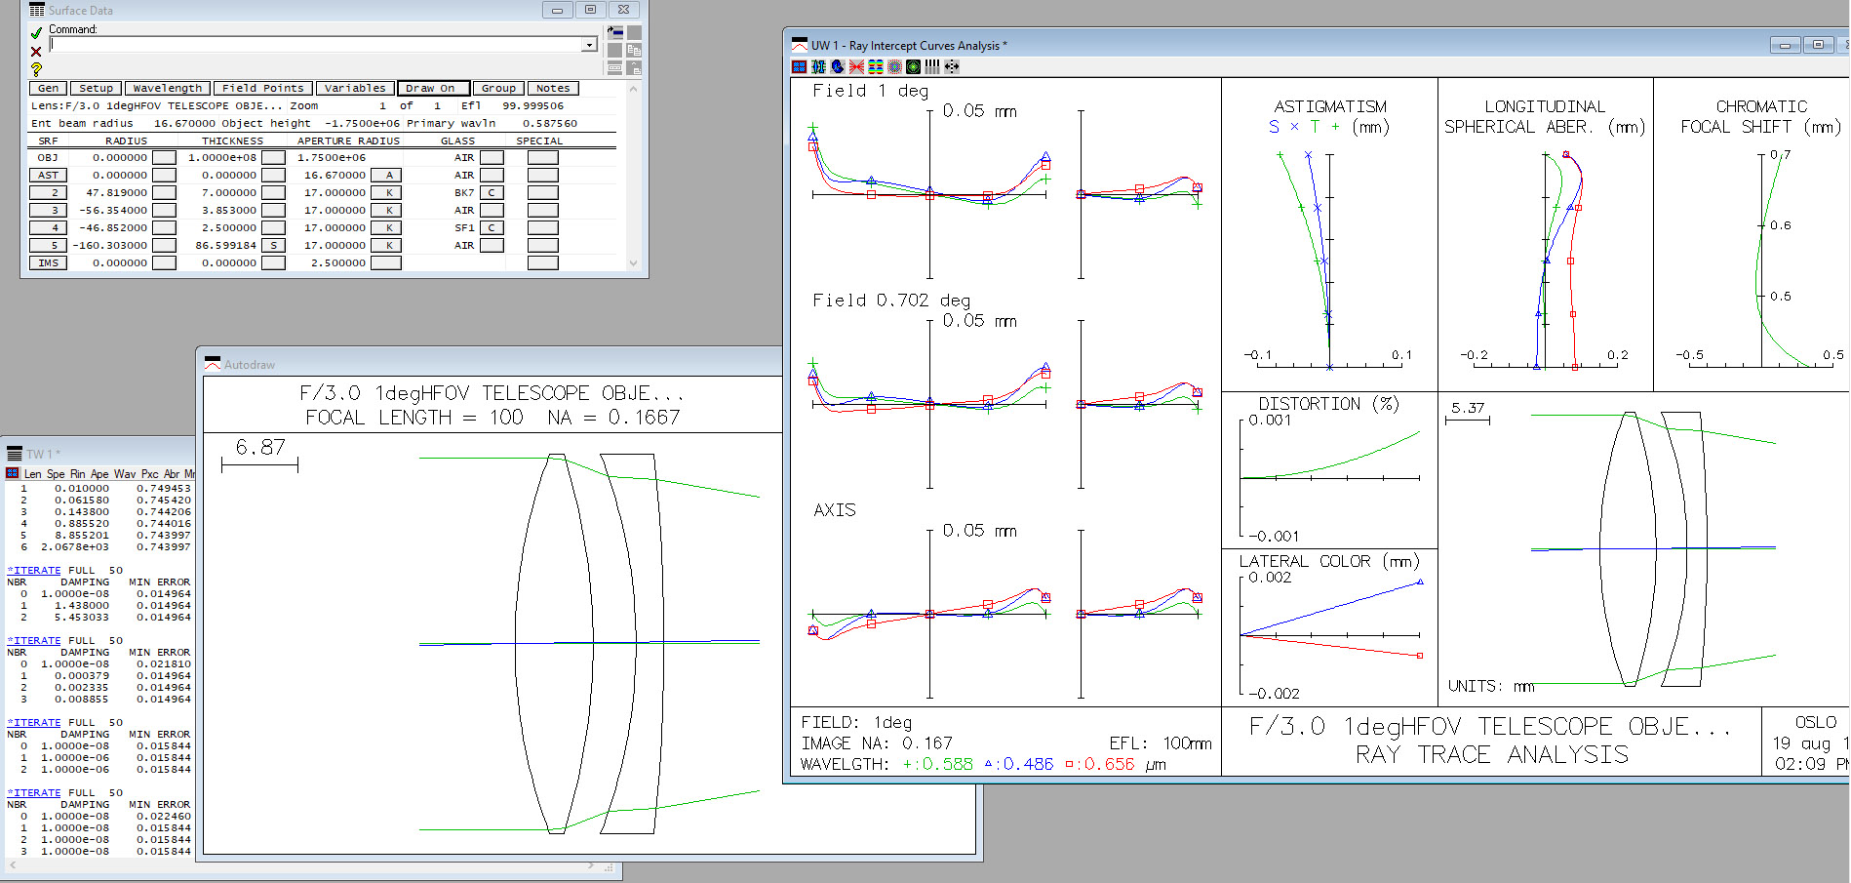1851x883 pixels.
Task: Select surface 5 row button
Action: coord(49,245)
